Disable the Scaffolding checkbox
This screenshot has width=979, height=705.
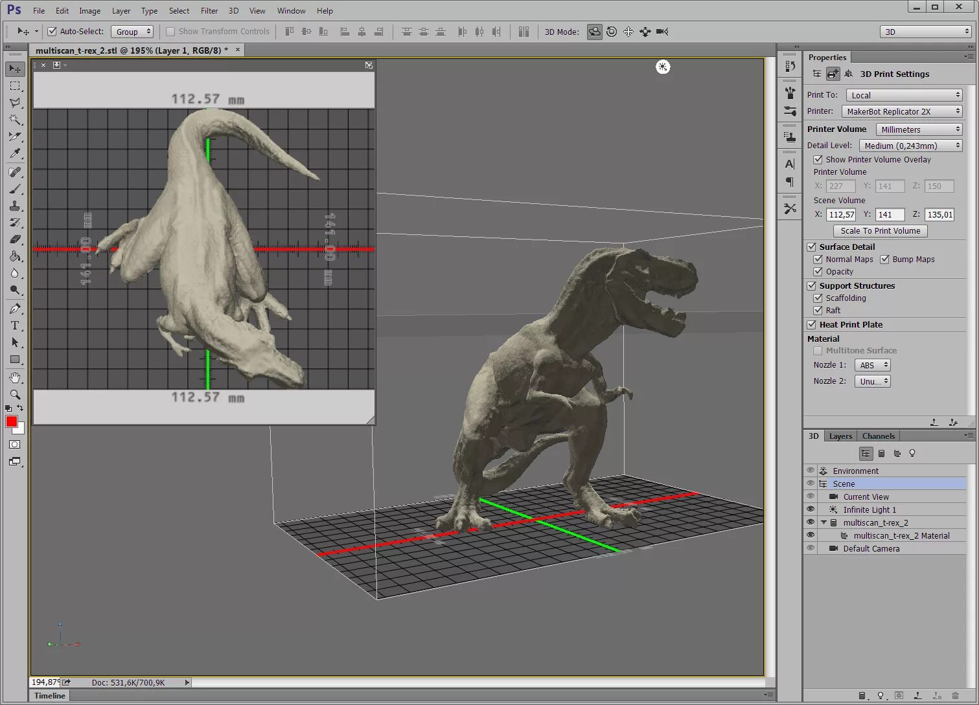pyautogui.click(x=818, y=298)
